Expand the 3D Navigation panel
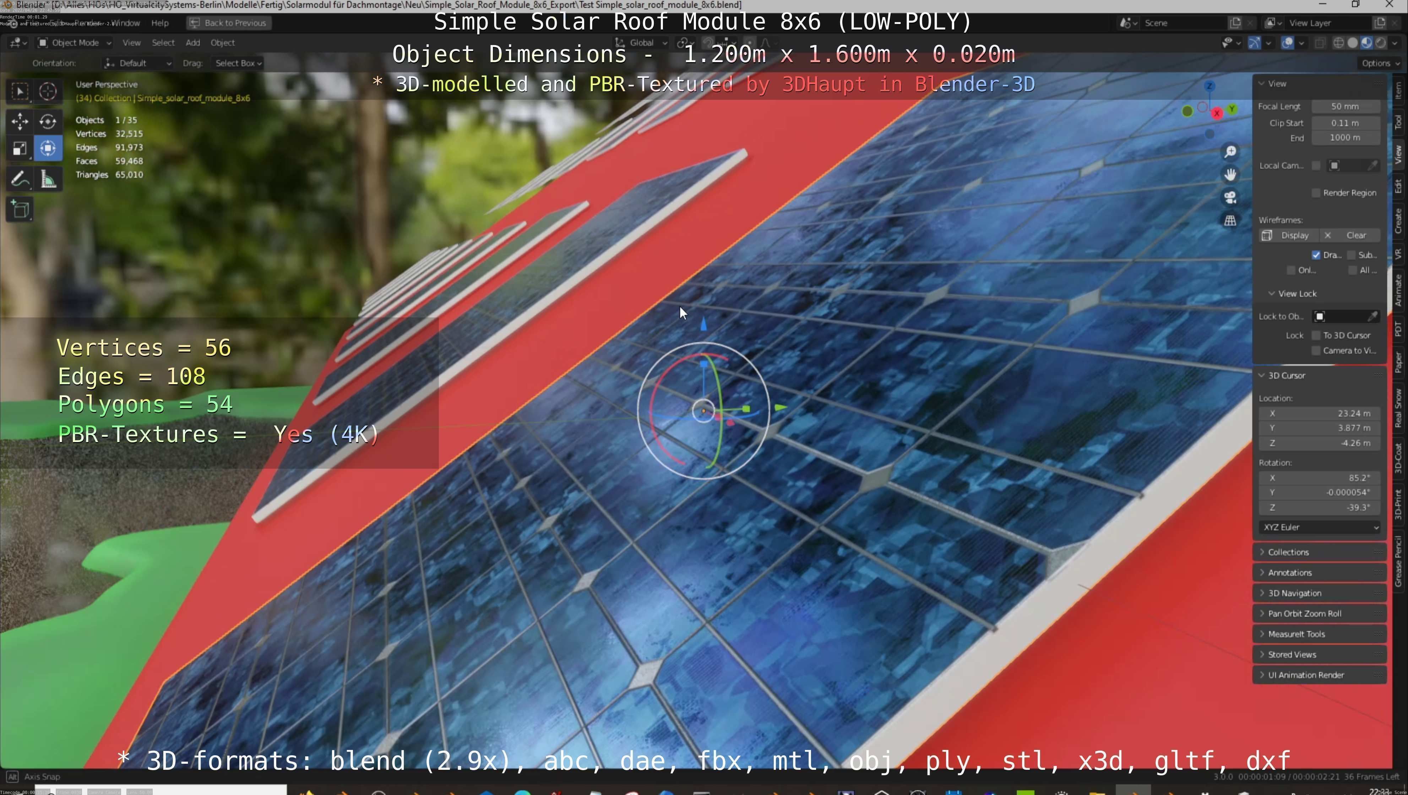 (1319, 593)
